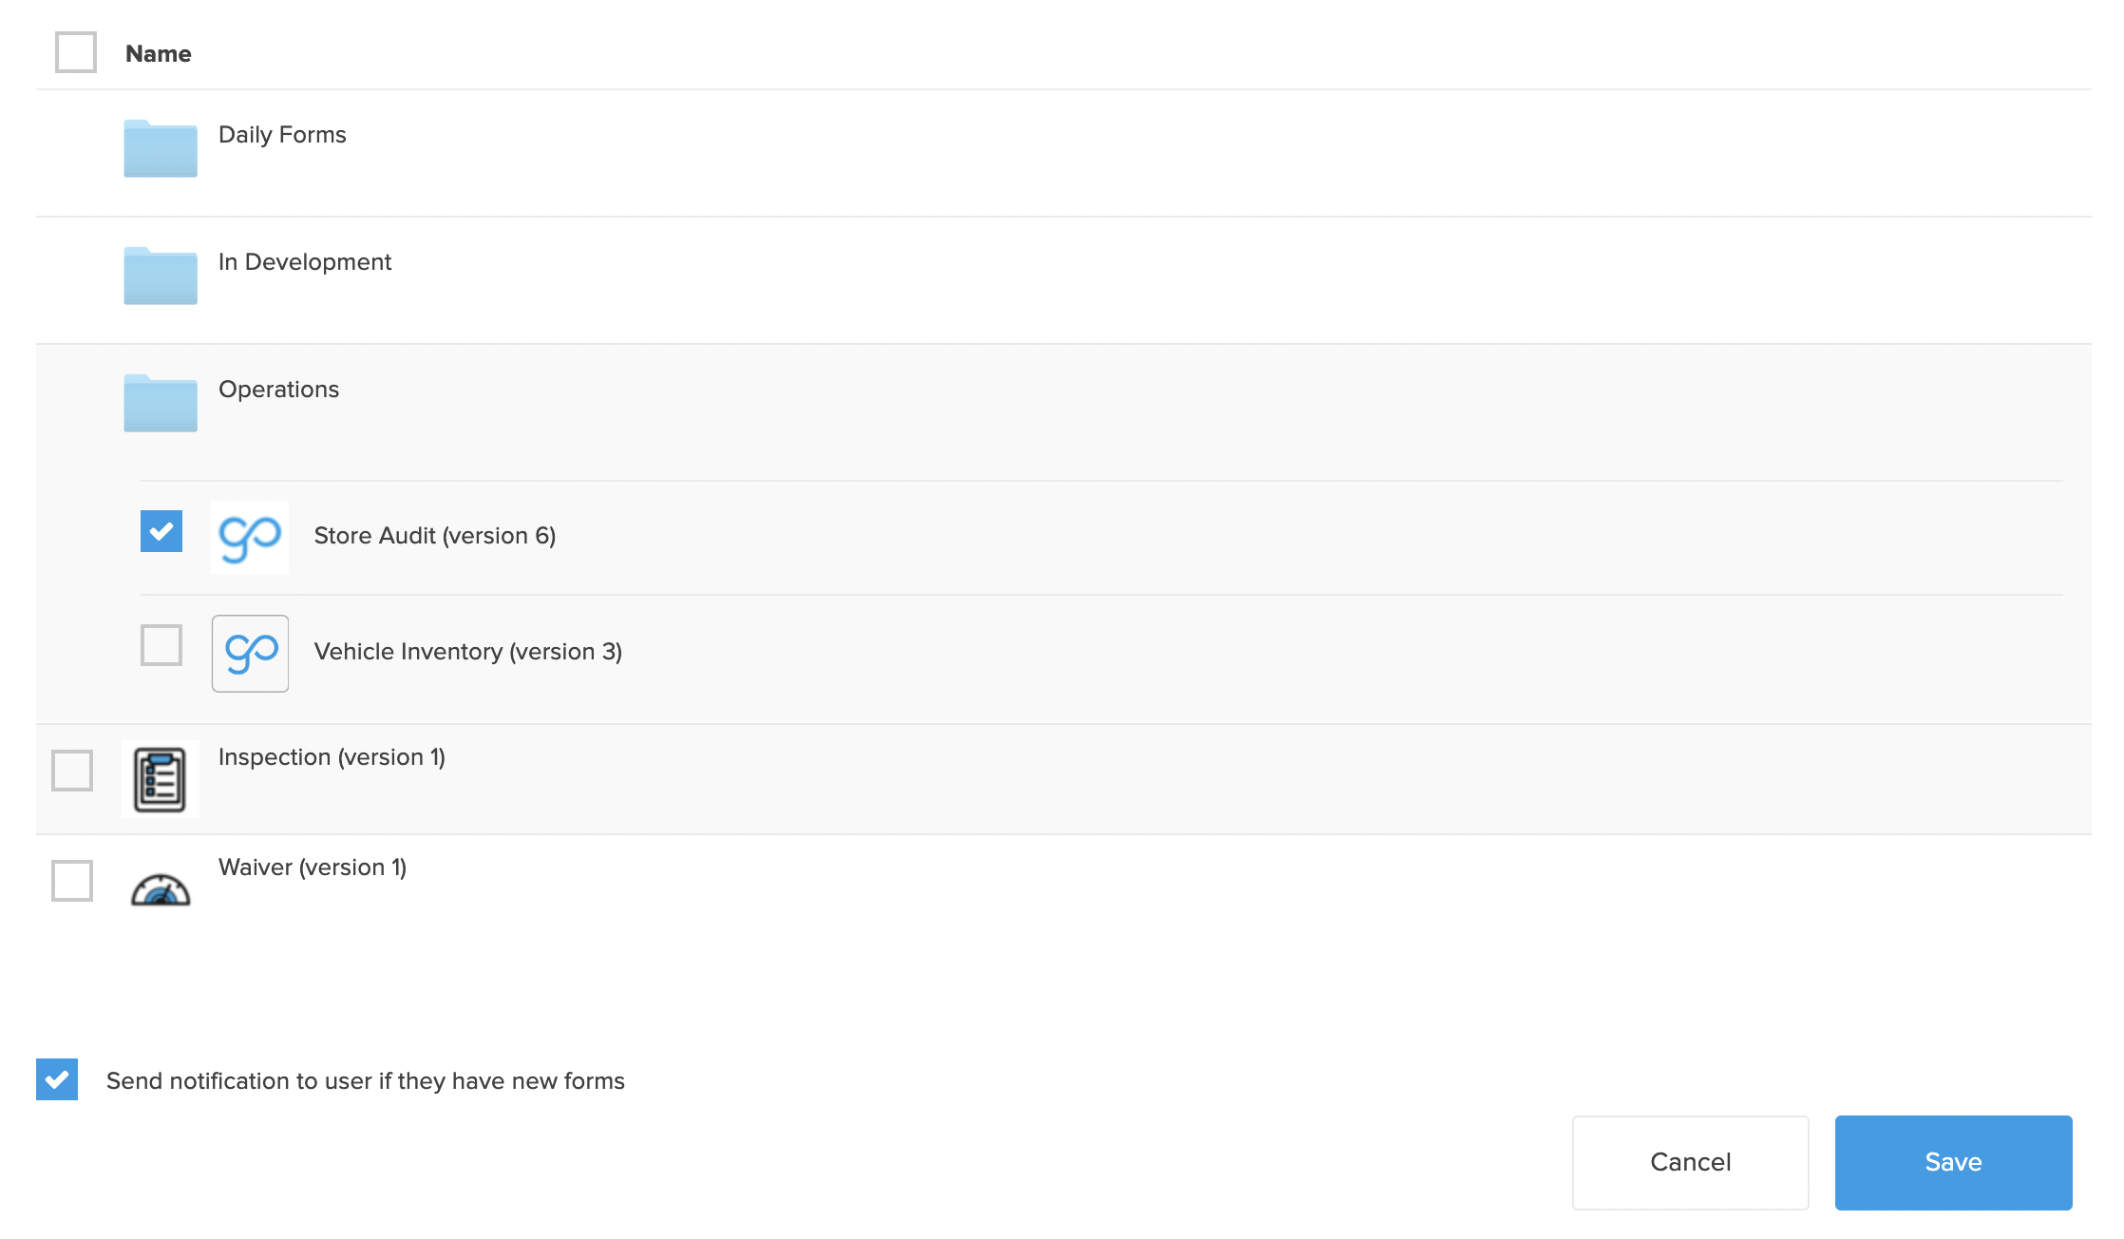Select the Daily Forms label
Image resolution: width=2124 pixels, height=1239 pixels.
point(282,135)
